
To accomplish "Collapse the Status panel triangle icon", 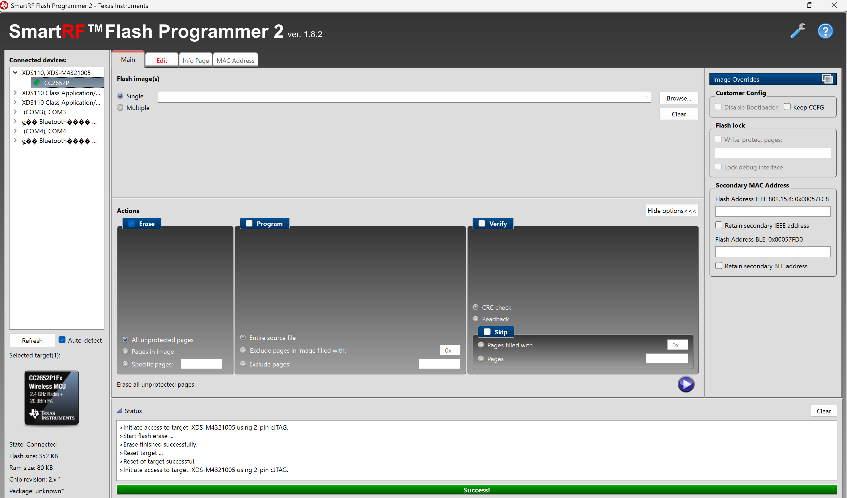I will pyautogui.click(x=119, y=410).
